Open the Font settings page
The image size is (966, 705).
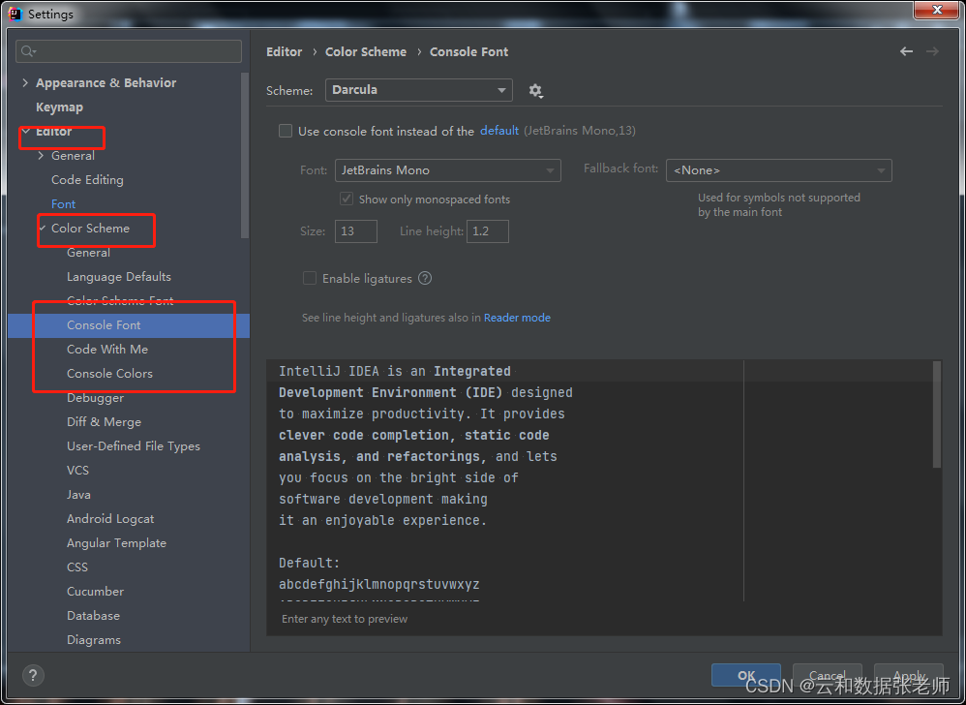pos(64,204)
